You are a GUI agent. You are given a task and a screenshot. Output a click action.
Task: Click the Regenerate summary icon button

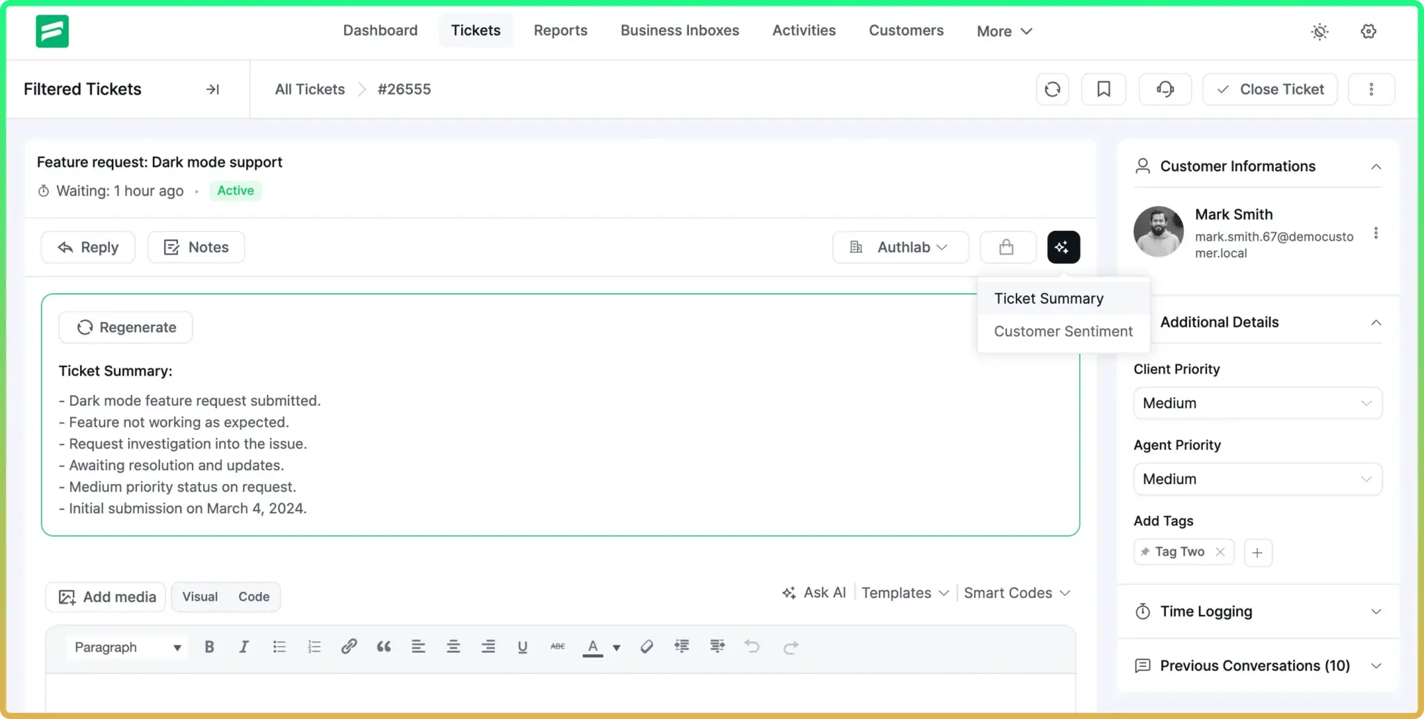coord(84,327)
